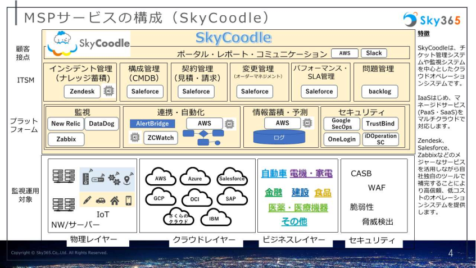Screen dimensions: 476x268
Task: Click the SkyCoodle cloud mascot logo
Action: [62, 42]
